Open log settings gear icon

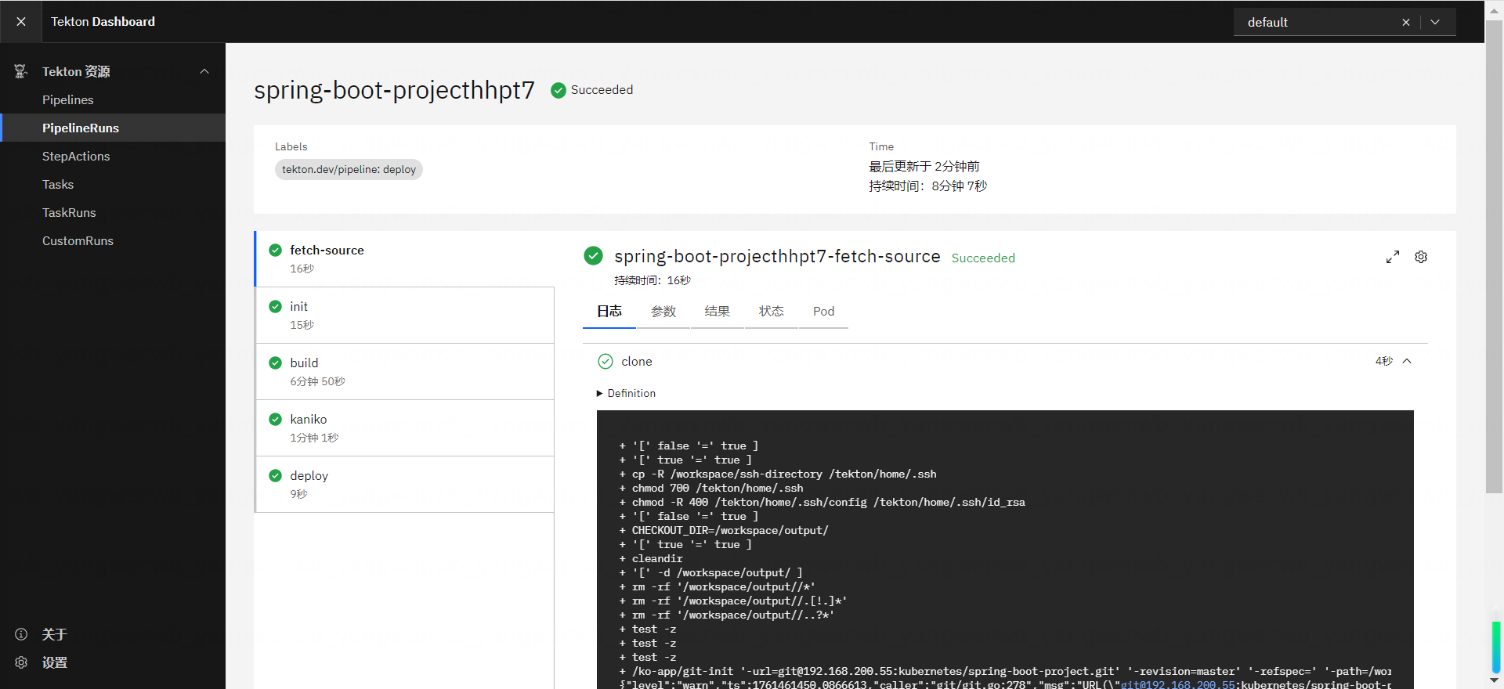[x=1421, y=258]
